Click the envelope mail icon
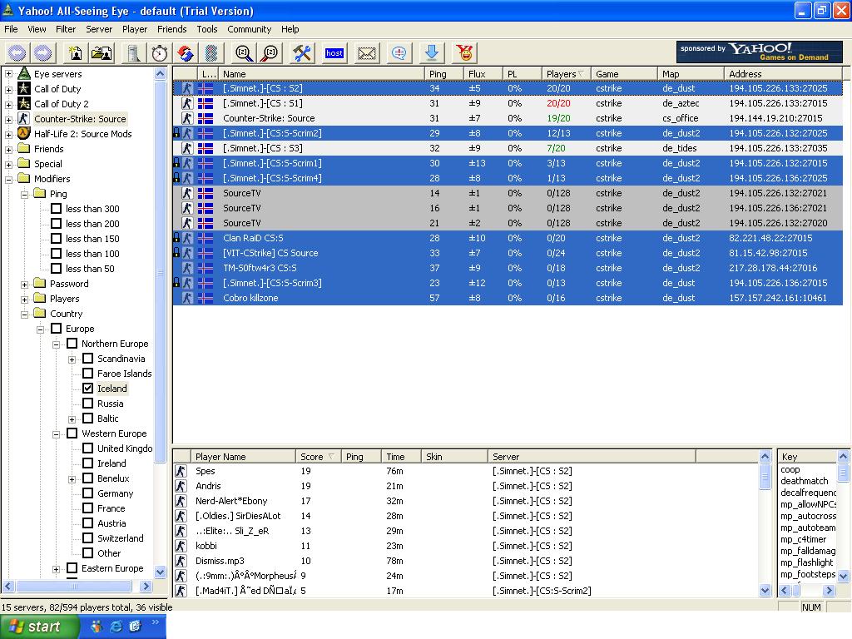This screenshot has height=639, width=852. click(366, 52)
